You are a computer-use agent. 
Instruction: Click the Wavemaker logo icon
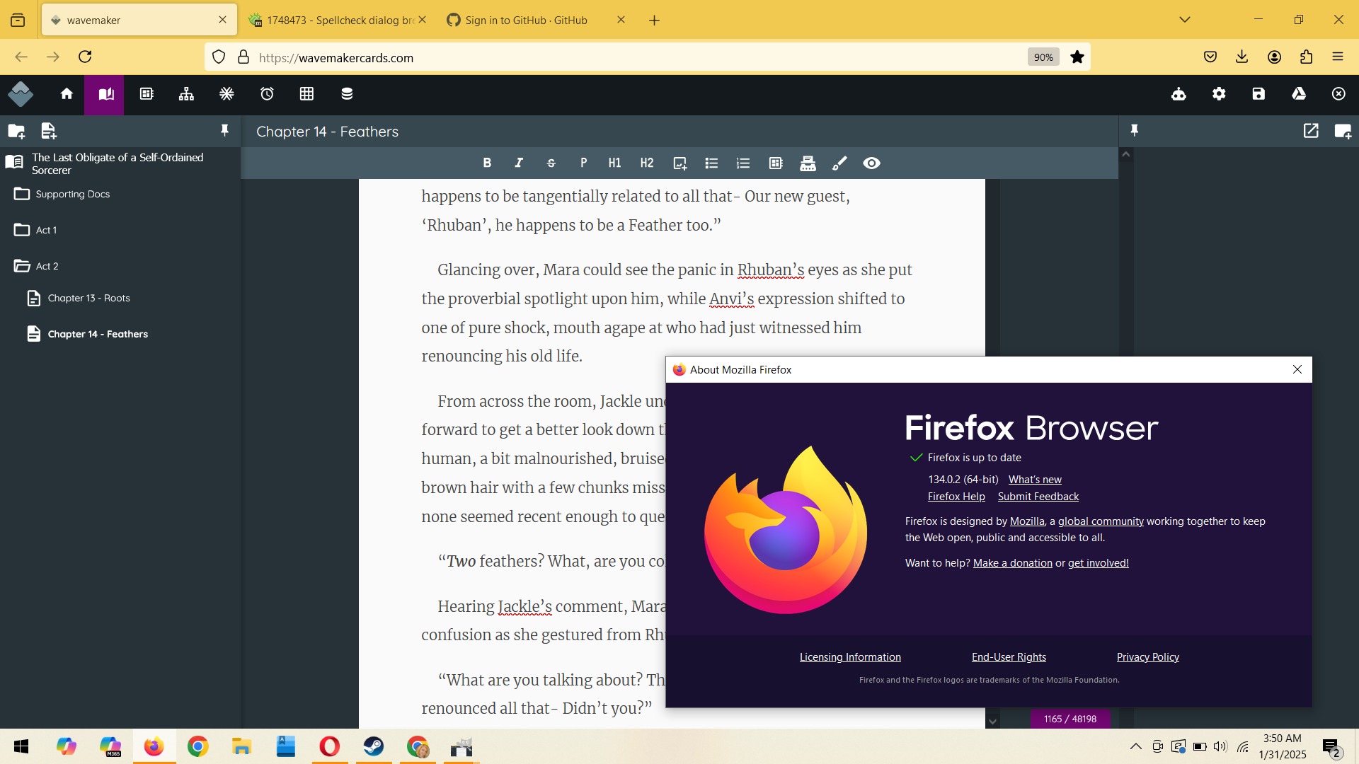[x=21, y=94]
